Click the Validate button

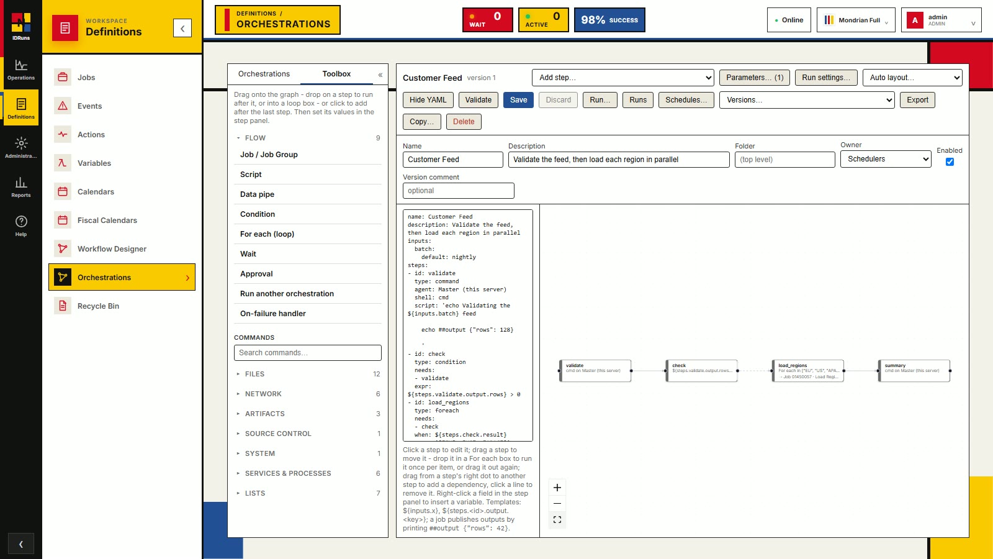pos(479,100)
